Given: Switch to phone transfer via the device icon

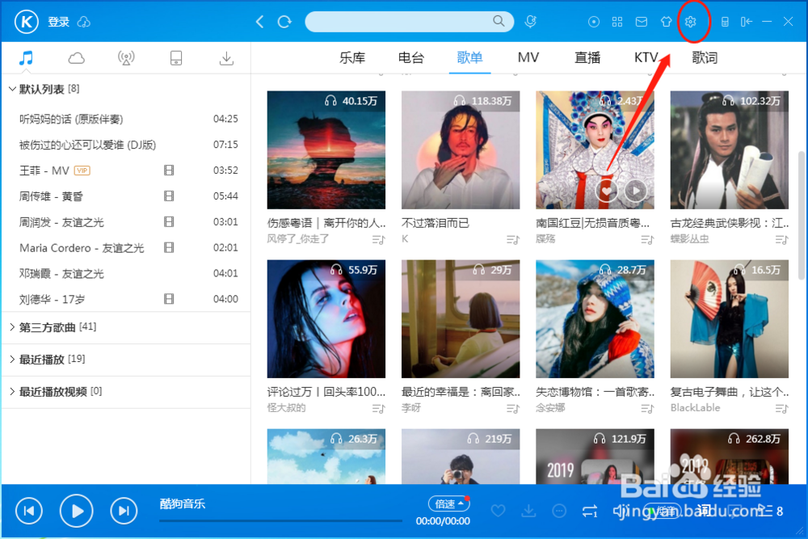Looking at the screenshot, I should 176,57.
